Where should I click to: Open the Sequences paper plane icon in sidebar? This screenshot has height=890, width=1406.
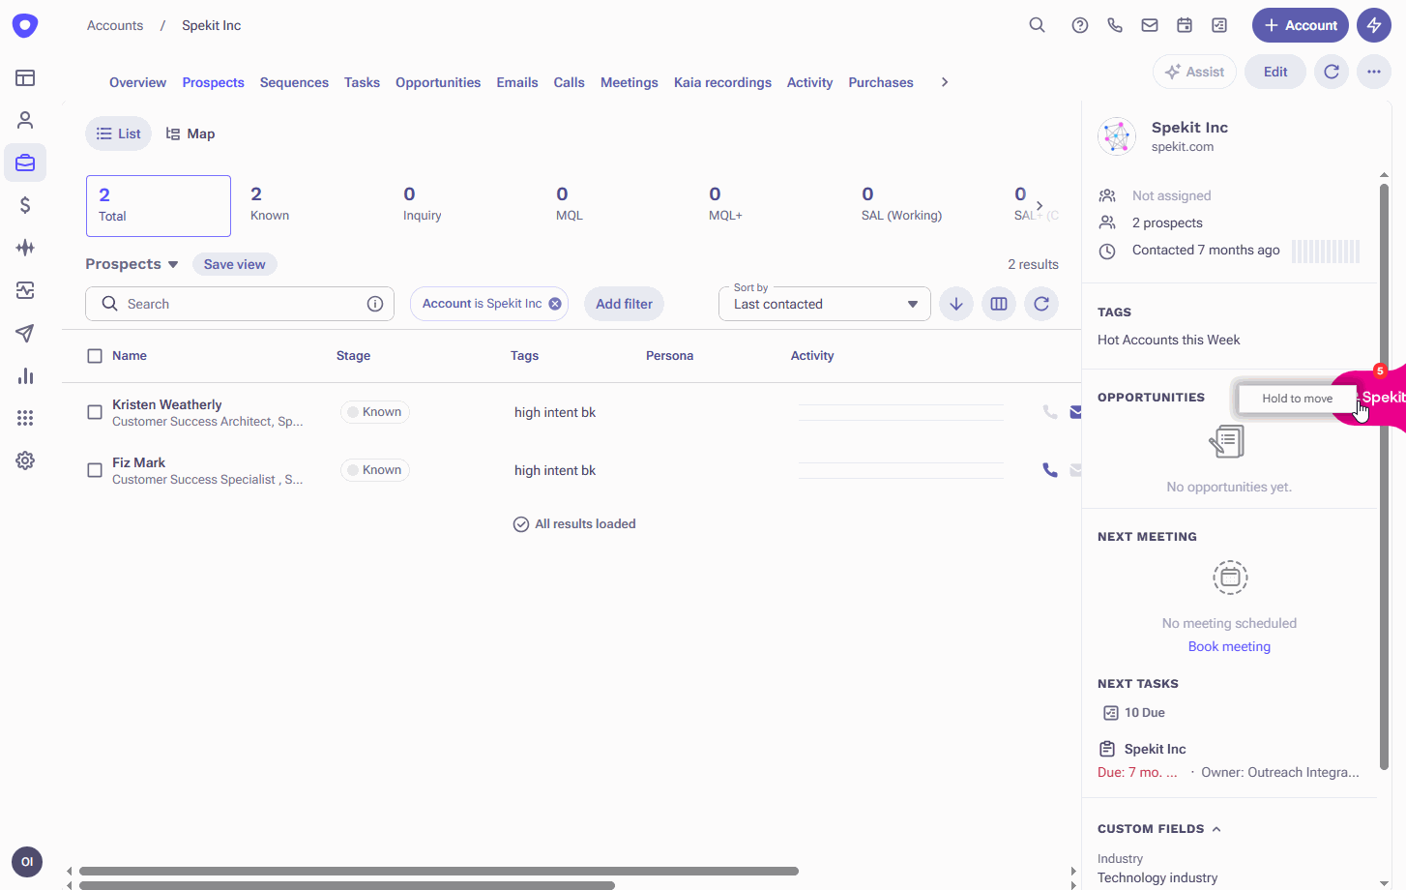coord(25,333)
